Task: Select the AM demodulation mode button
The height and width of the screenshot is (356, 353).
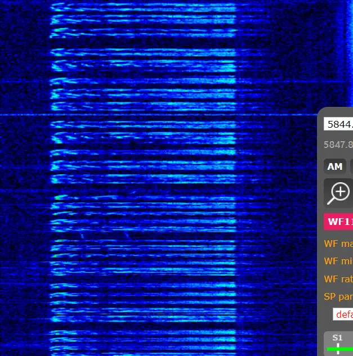Action: coord(335,166)
